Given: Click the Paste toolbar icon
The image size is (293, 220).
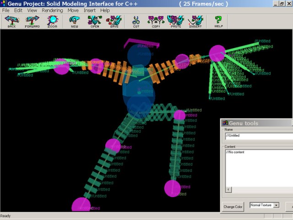Looking at the screenshot, I should [175, 22].
